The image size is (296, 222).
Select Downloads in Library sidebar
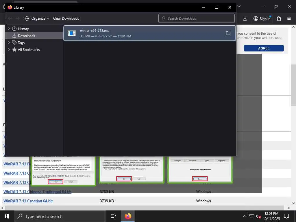[26, 36]
